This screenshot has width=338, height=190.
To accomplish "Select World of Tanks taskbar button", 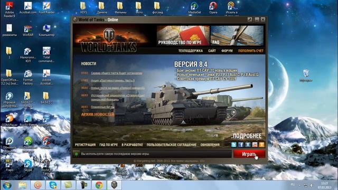I will pos(114,185).
